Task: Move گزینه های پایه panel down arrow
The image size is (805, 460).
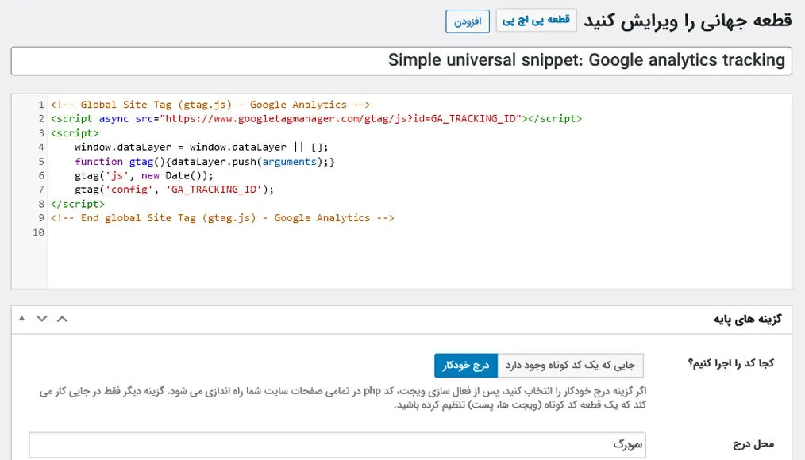Action: click(42, 319)
